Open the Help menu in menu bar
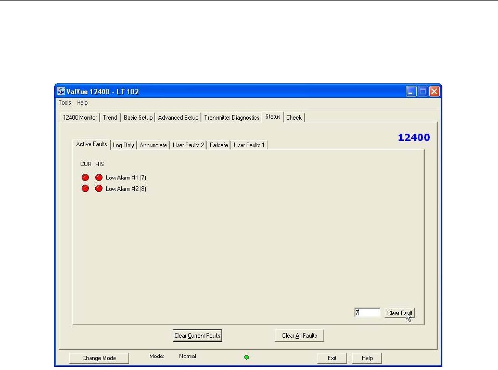 (82, 103)
